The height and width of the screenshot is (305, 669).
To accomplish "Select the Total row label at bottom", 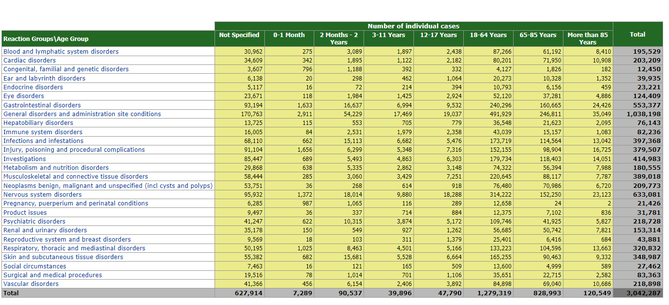I will pos(11,293).
